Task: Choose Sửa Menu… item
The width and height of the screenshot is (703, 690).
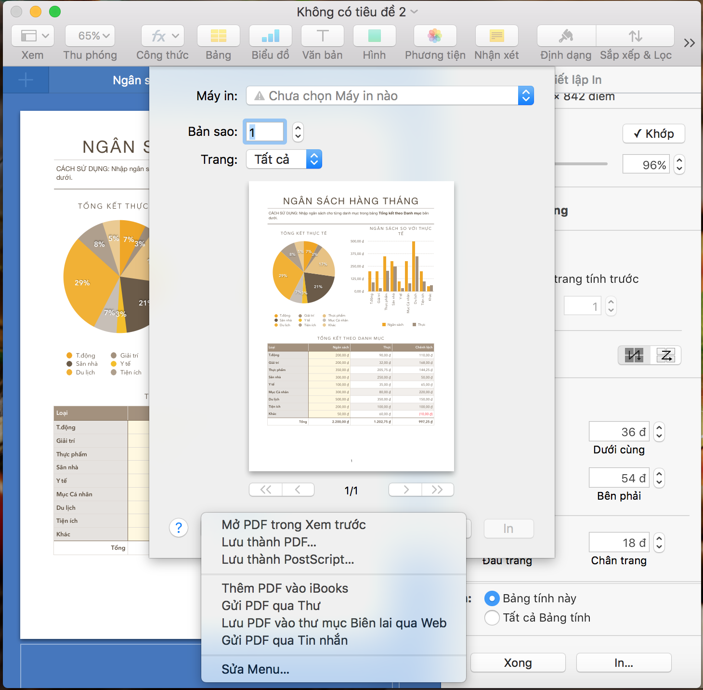Action: [334, 669]
